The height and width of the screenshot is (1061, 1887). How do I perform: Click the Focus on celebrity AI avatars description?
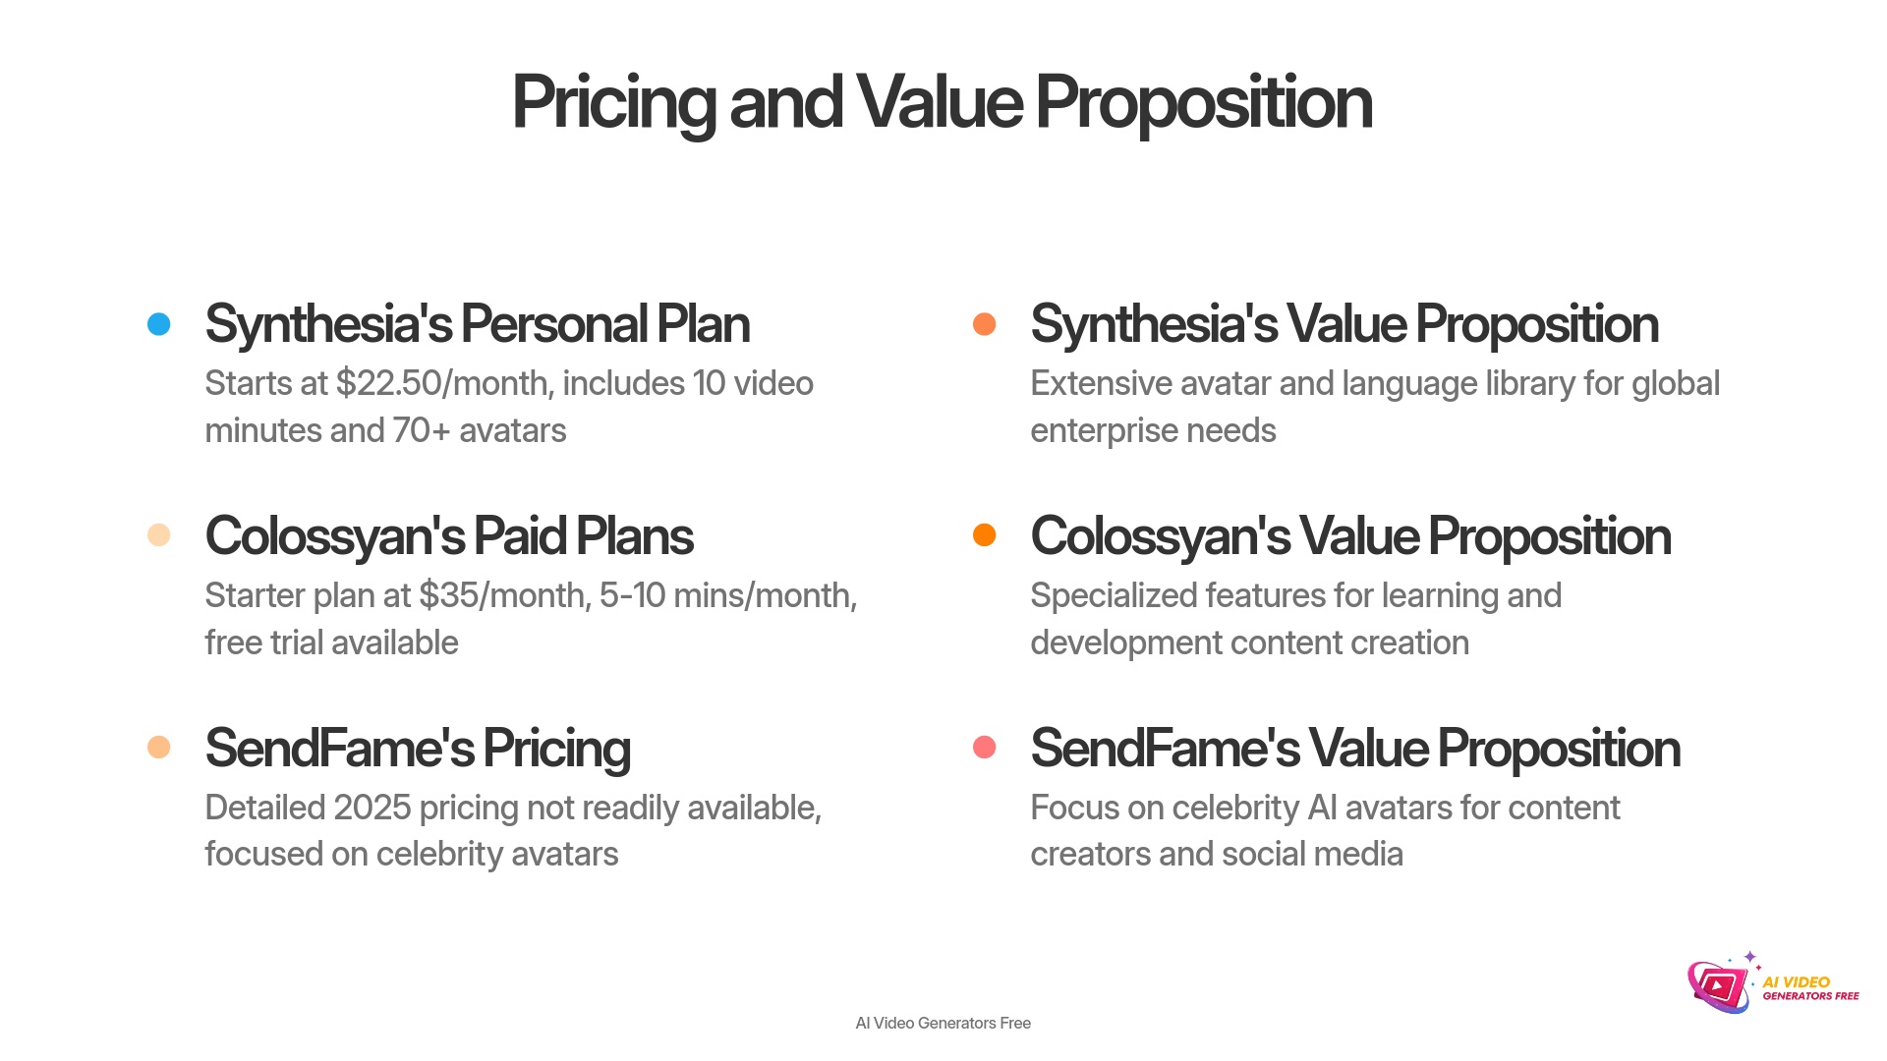(x=1325, y=831)
